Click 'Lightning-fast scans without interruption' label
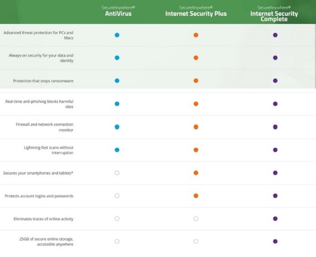This screenshot has width=316, height=257. click(49, 150)
